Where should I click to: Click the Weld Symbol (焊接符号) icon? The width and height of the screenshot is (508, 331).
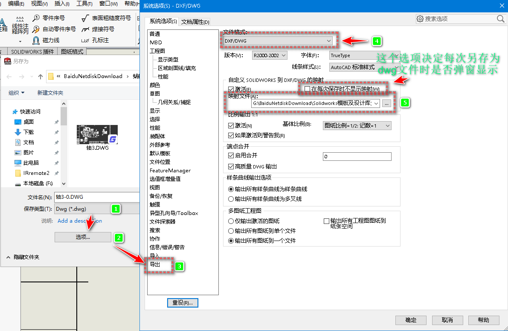tap(85, 29)
